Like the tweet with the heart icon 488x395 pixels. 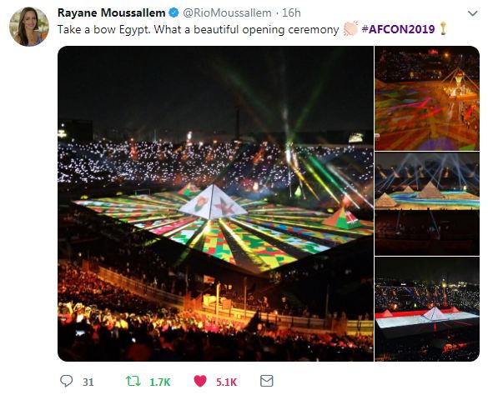pos(200,381)
